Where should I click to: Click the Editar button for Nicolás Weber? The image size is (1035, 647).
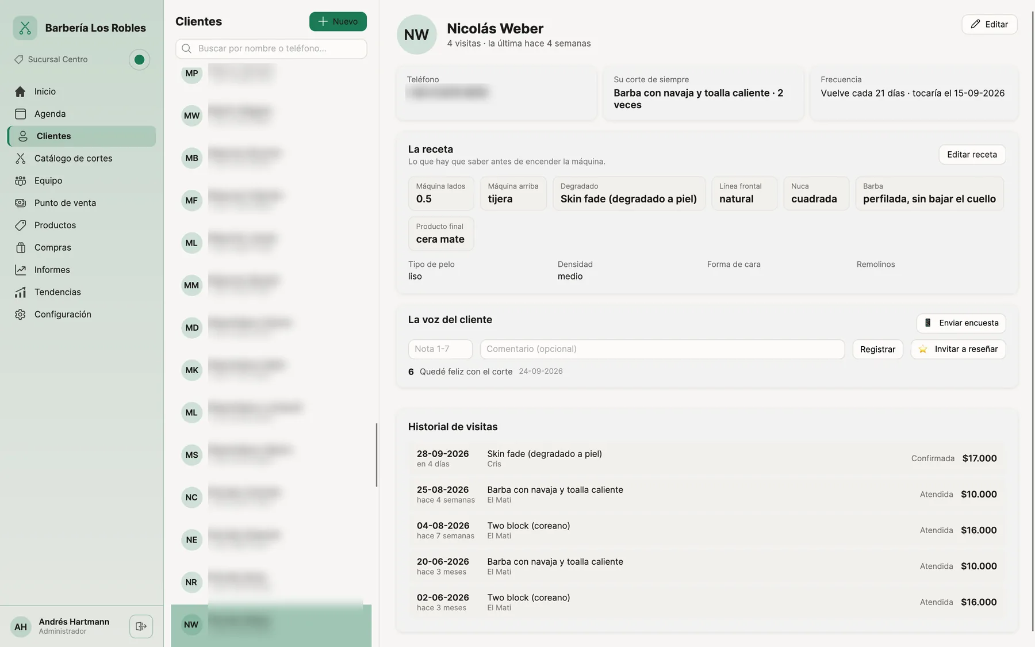(x=990, y=24)
